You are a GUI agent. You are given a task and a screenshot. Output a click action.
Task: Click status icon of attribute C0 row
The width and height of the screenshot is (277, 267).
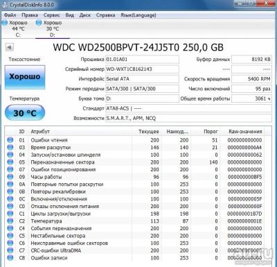pos(10,206)
